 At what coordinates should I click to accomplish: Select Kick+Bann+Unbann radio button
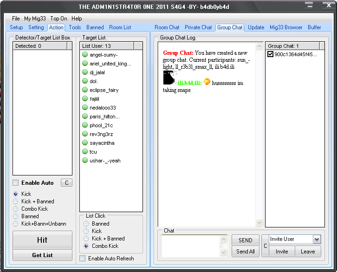[x=15, y=224]
